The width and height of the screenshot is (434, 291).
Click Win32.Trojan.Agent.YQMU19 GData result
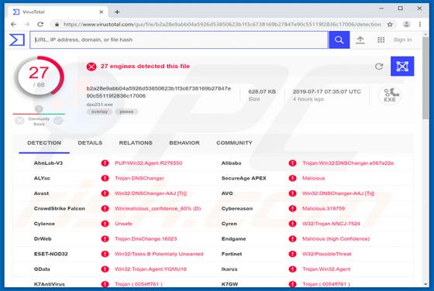(x=150, y=269)
